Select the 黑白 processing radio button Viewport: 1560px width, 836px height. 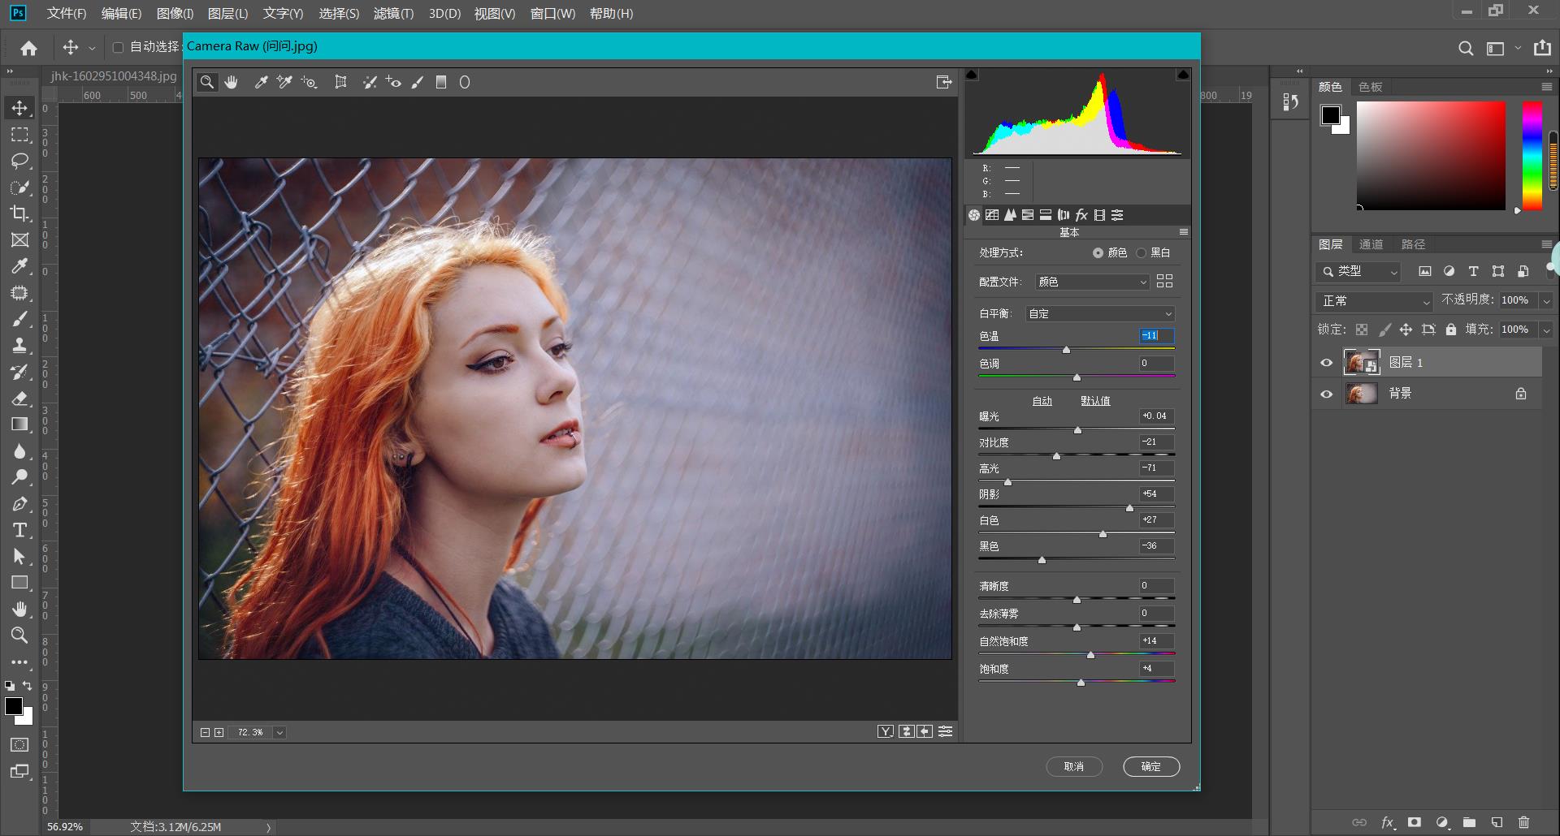(x=1142, y=253)
